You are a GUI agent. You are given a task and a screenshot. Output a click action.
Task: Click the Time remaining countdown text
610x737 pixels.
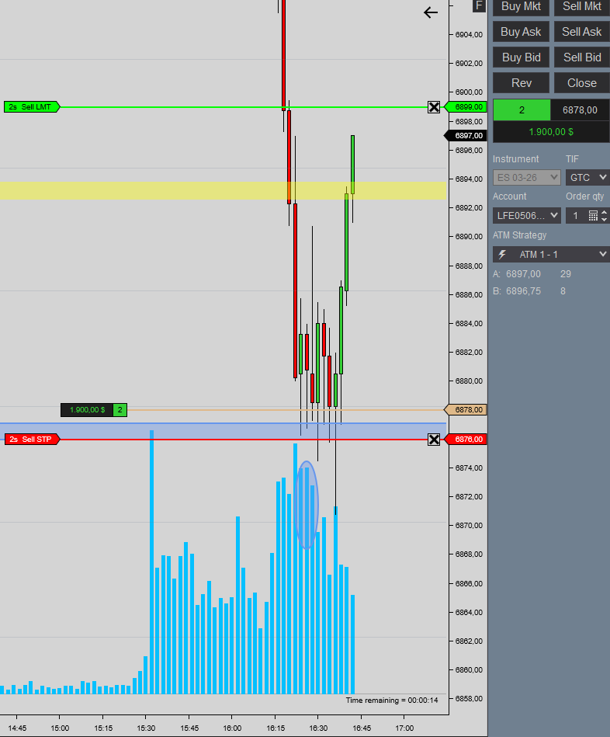point(392,700)
